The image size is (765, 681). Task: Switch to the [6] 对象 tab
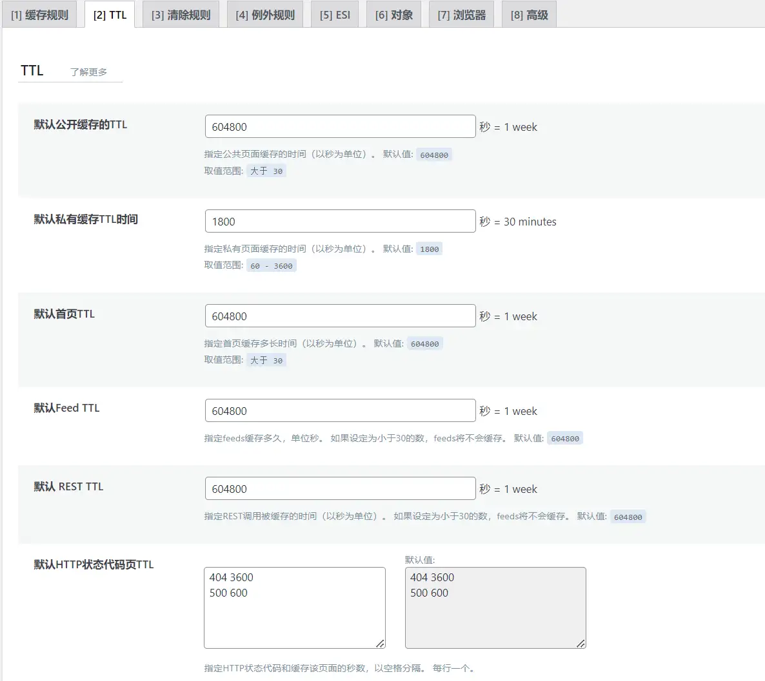coord(393,15)
